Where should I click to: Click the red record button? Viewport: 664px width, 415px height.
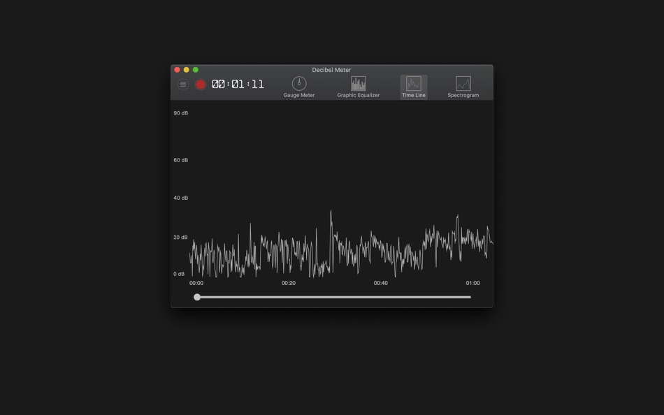tap(201, 85)
